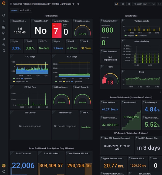Open the sidebar Search icon

pyautogui.click(x=4, y=15)
